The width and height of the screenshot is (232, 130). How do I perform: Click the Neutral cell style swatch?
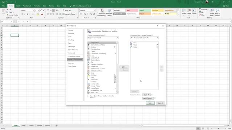pos(158,10)
